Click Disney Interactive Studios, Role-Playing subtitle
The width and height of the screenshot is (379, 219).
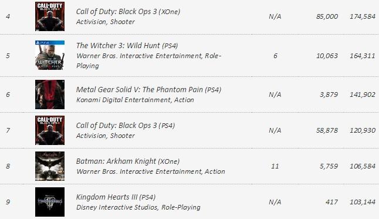(138, 207)
